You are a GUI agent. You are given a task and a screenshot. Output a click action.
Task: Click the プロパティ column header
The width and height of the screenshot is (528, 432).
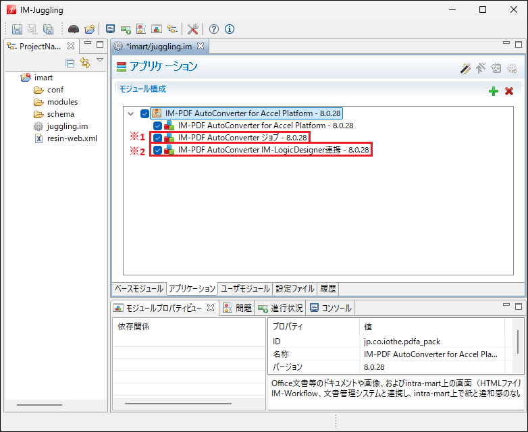pyautogui.click(x=288, y=326)
